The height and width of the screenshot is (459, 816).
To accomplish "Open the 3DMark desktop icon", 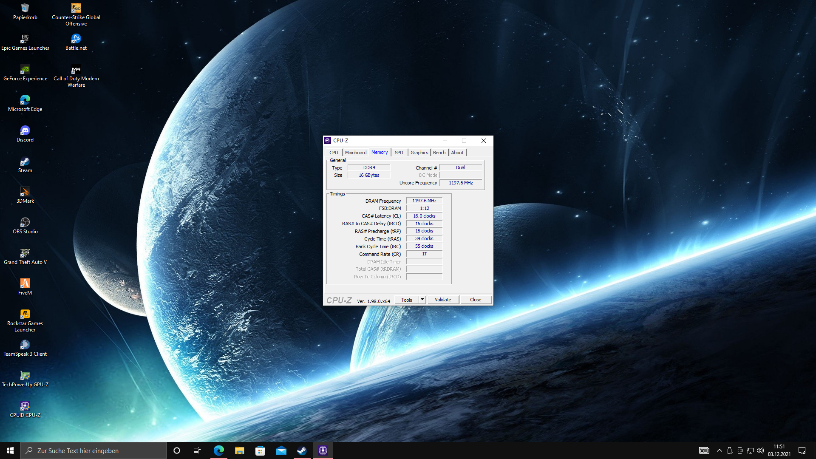I will pyautogui.click(x=25, y=192).
